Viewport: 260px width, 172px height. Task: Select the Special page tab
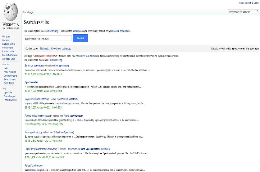tap(28, 12)
